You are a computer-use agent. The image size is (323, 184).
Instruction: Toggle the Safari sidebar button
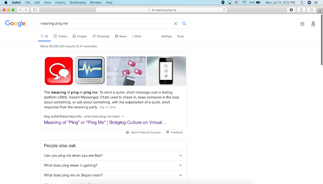(x=35, y=10)
